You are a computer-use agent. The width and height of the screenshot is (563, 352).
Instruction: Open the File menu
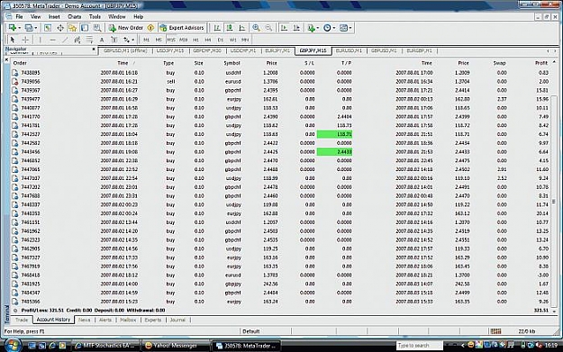[19, 16]
